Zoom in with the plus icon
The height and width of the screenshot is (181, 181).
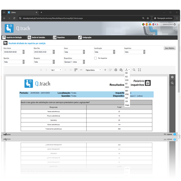[105, 70]
